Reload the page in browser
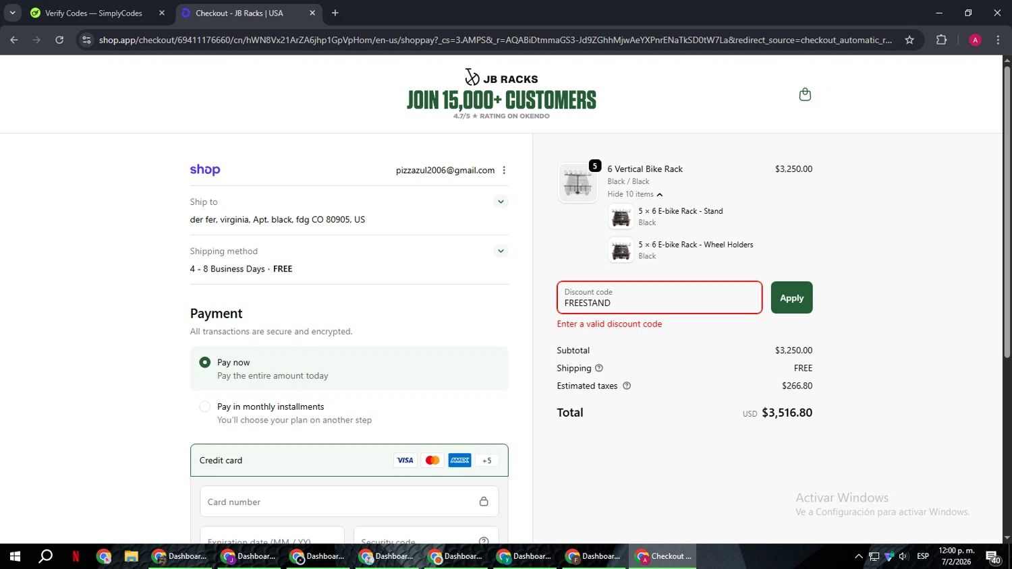The image size is (1012, 569). pyautogui.click(x=59, y=40)
